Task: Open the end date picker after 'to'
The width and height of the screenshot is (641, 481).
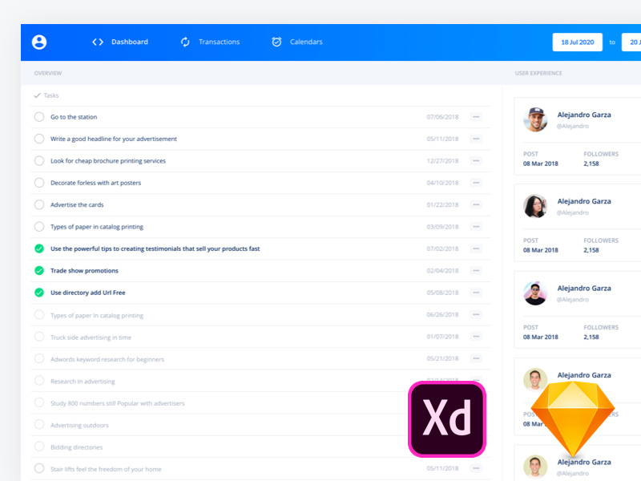Action: (634, 42)
